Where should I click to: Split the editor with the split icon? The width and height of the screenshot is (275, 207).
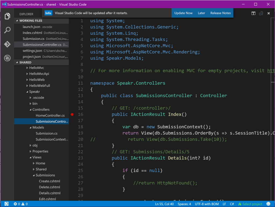click(x=253, y=13)
